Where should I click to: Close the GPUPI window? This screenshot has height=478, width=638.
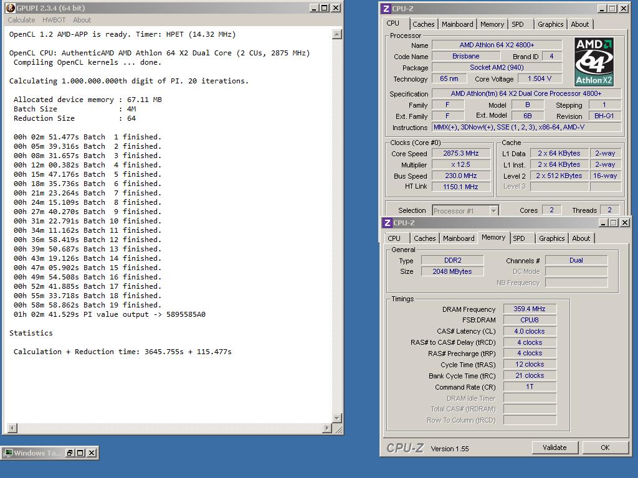point(336,8)
